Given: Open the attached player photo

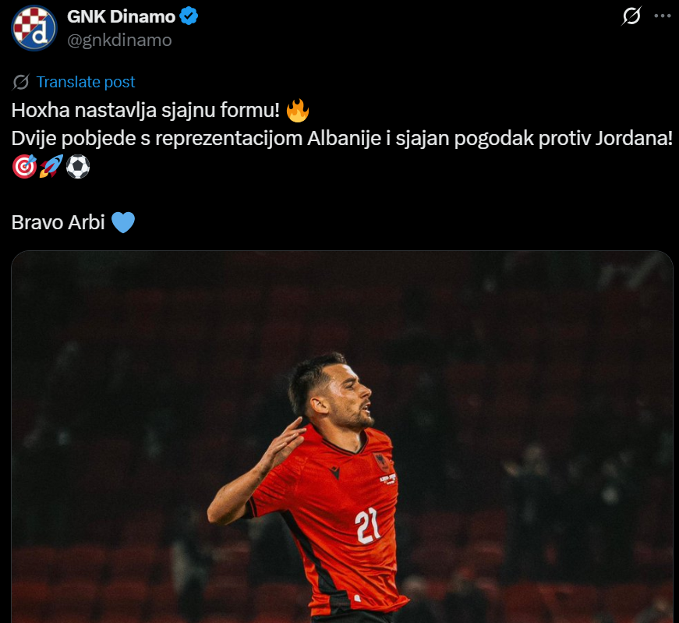Looking at the screenshot, I should (342, 437).
